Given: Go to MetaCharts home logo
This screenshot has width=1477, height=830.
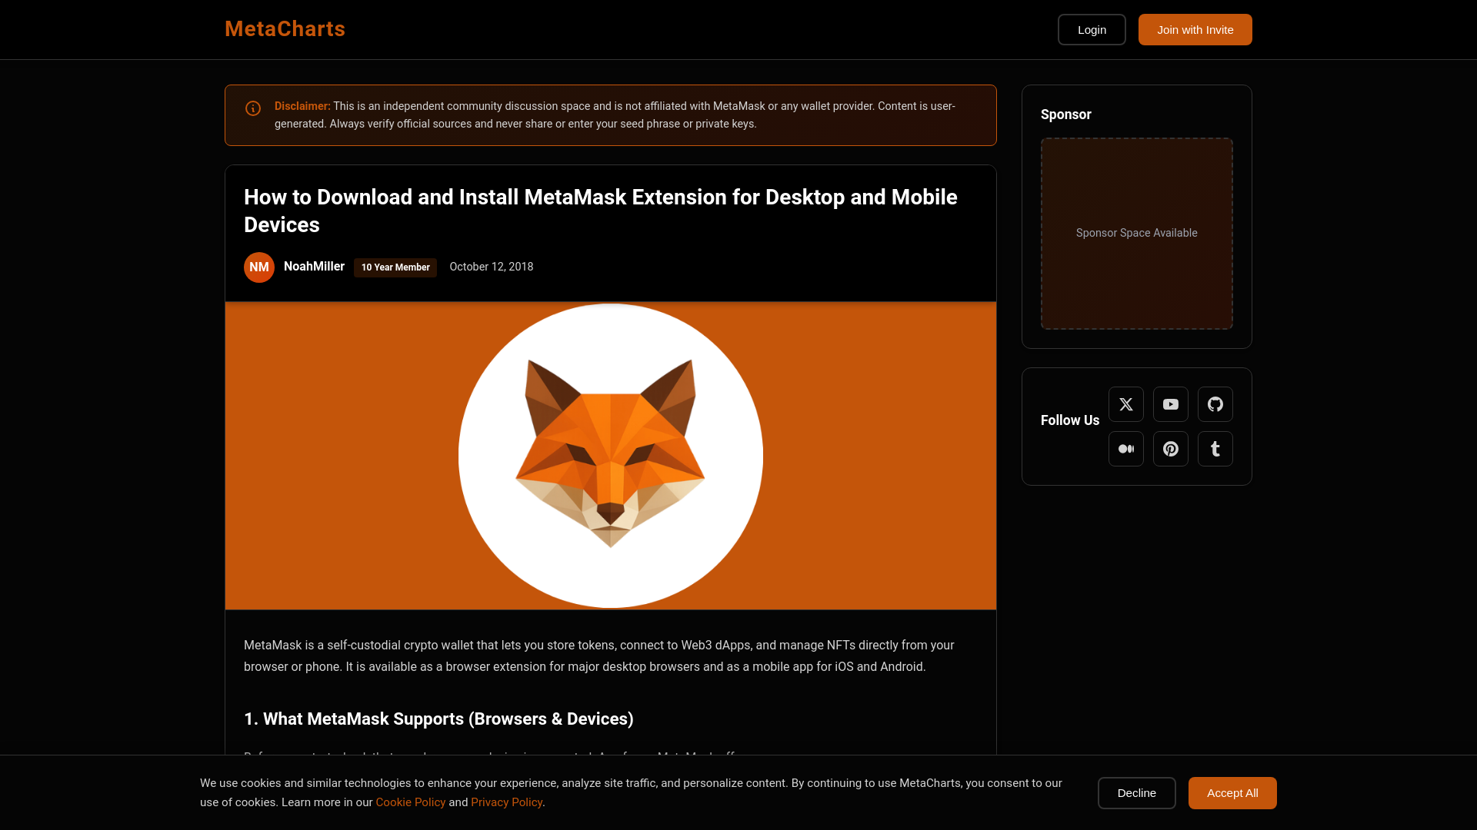Looking at the screenshot, I should click(285, 29).
